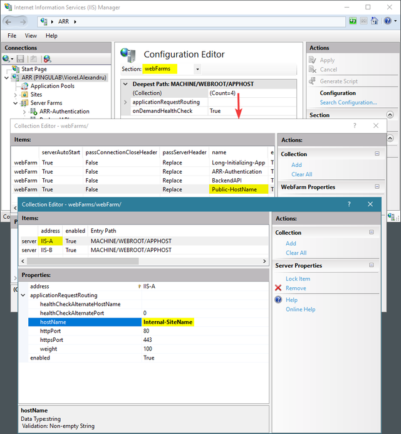Go back with the navigation arrow

tap(8, 21)
